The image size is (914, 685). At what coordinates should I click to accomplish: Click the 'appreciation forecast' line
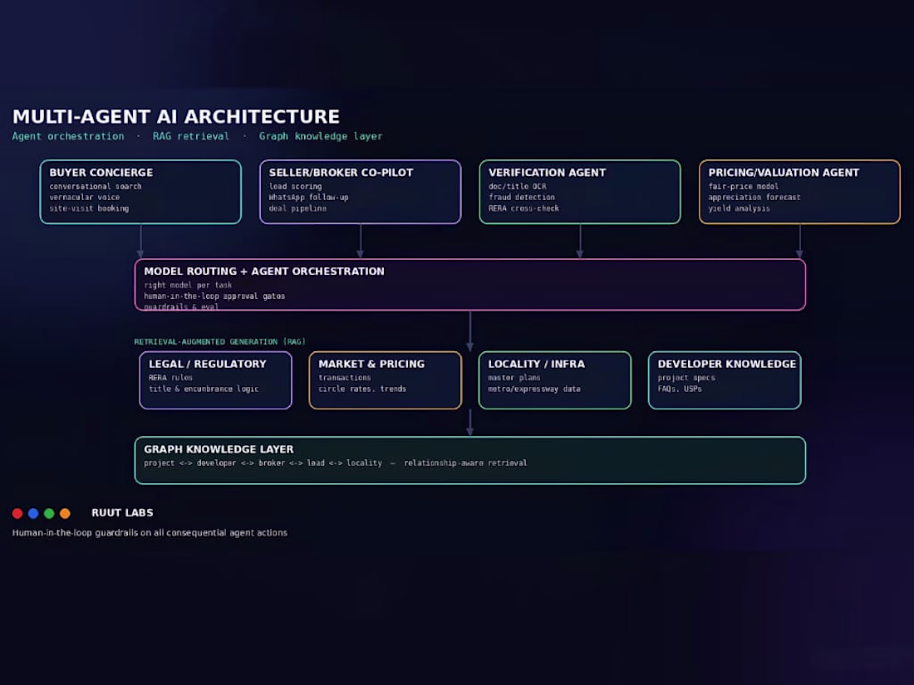[754, 198]
